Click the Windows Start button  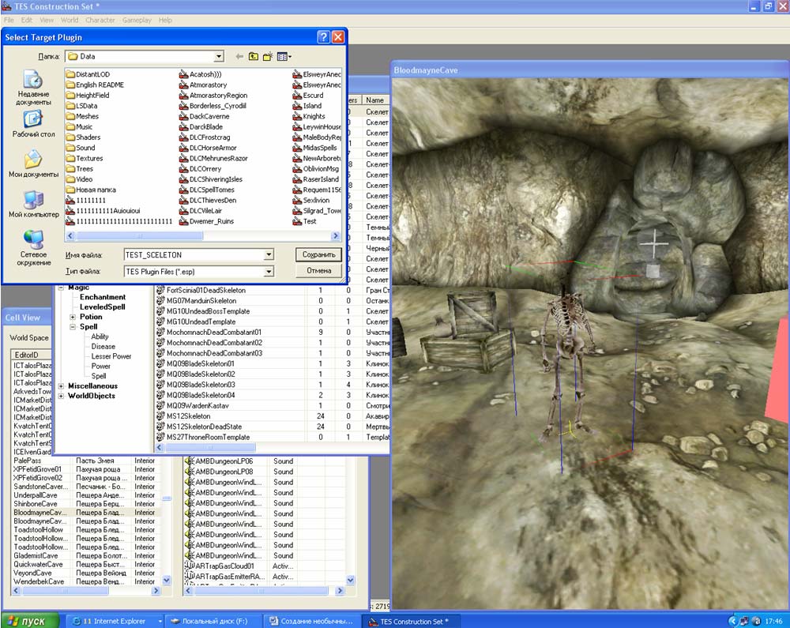(x=30, y=620)
